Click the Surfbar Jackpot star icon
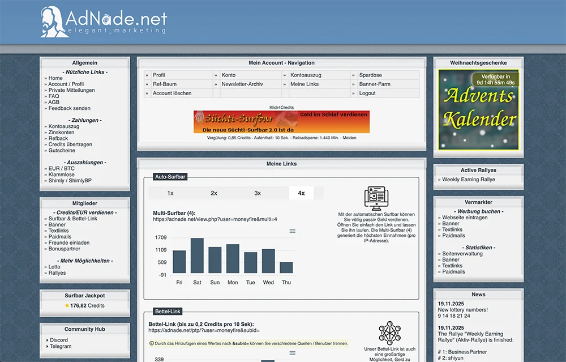The height and width of the screenshot is (362, 566). [67, 306]
